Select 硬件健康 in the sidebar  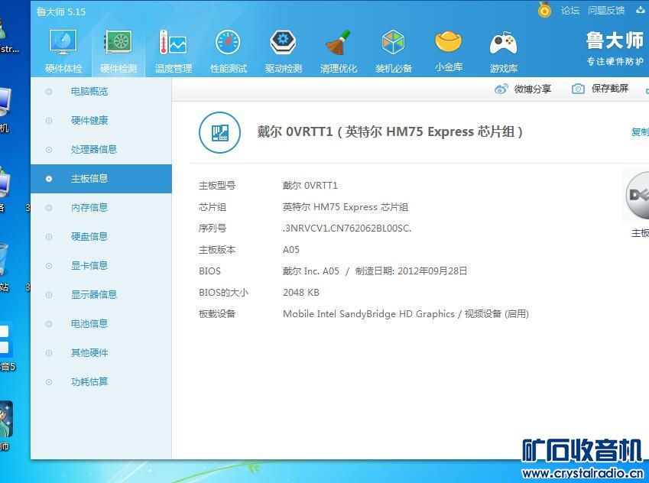coord(89,121)
